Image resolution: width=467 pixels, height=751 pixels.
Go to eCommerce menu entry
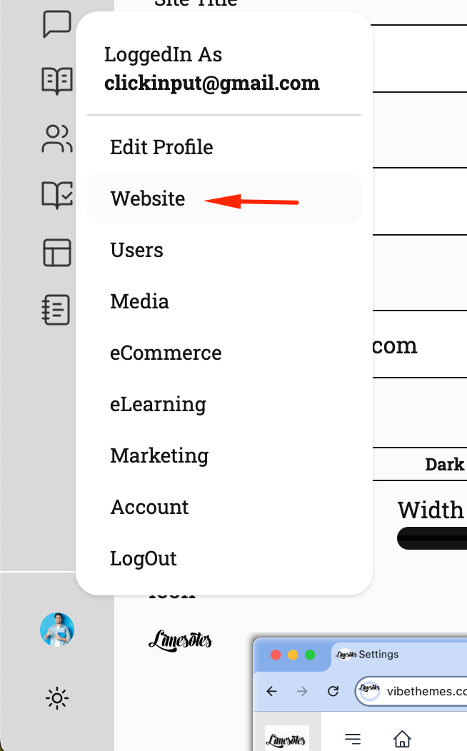[x=166, y=353]
